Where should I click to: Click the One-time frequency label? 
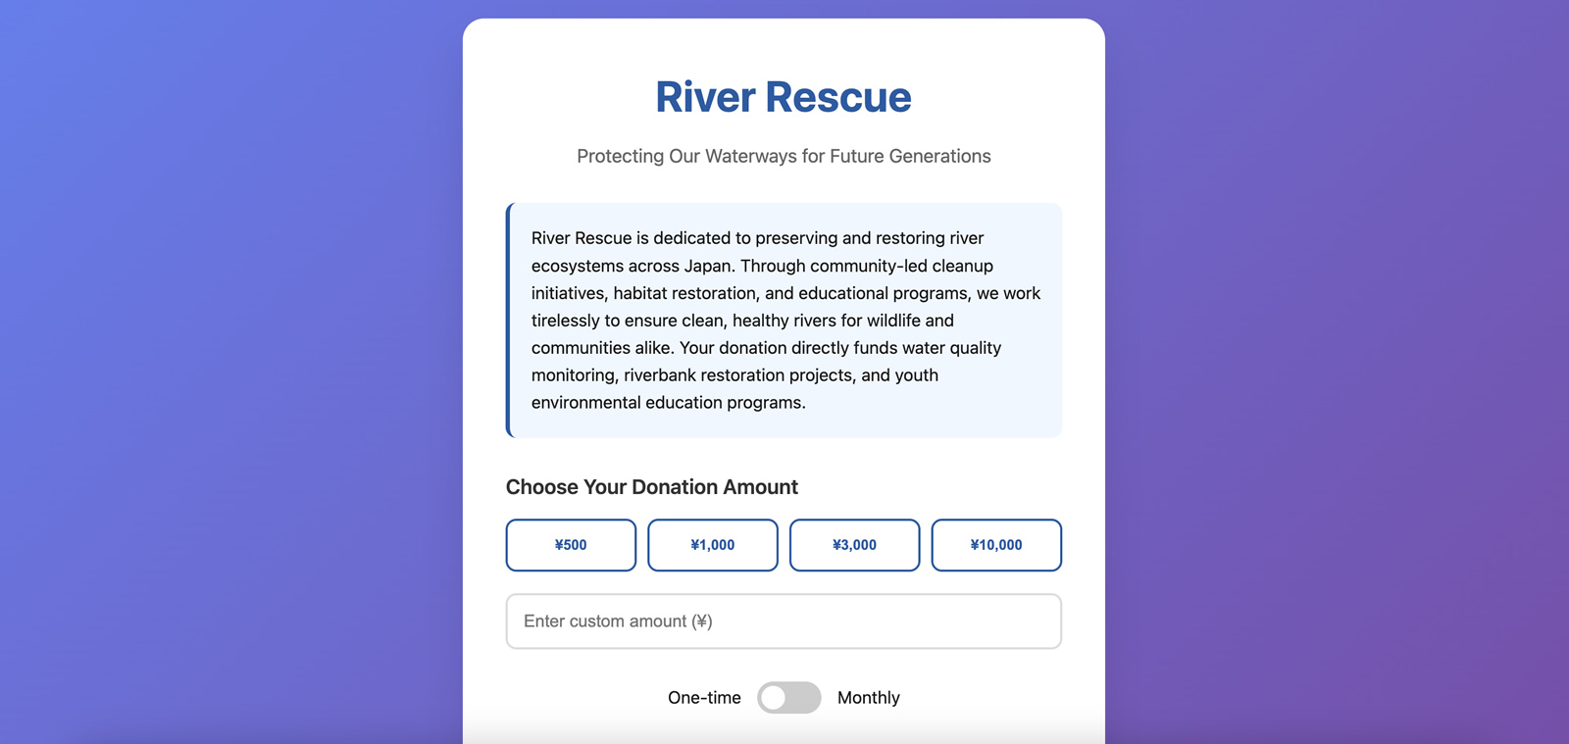click(x=704, y=698)
